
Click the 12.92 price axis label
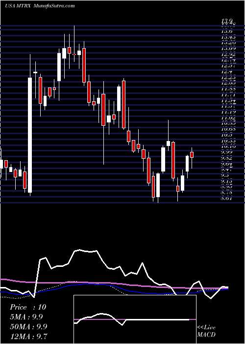228,54
